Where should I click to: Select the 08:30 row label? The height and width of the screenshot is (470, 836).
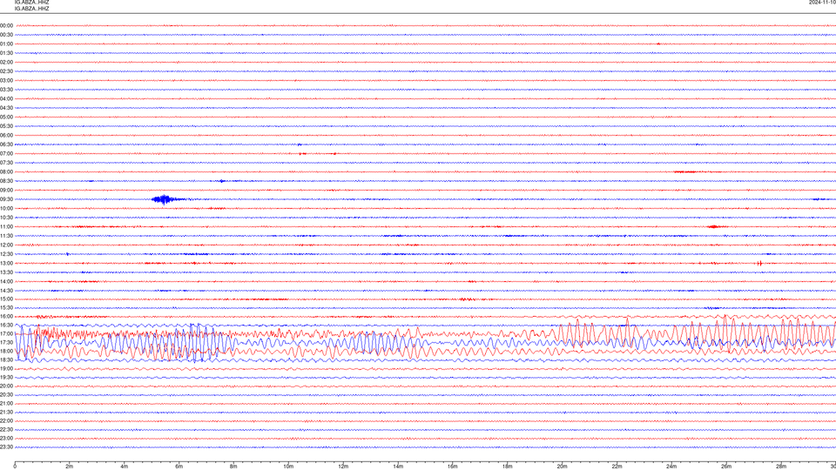coord(6,181)
